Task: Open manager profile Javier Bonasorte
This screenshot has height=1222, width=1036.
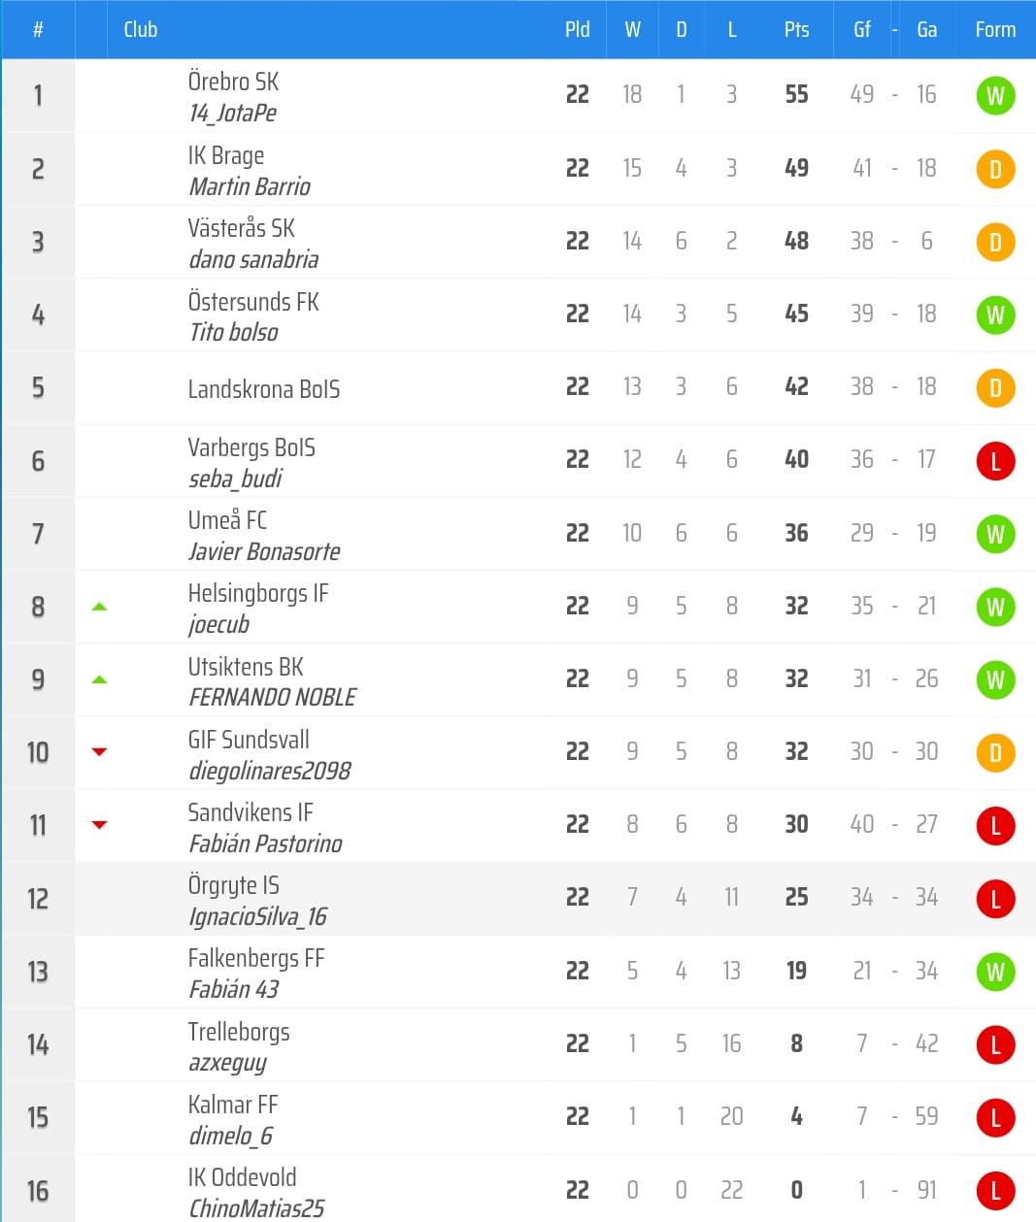Action: pyautogui.click(x=264, y=552)
